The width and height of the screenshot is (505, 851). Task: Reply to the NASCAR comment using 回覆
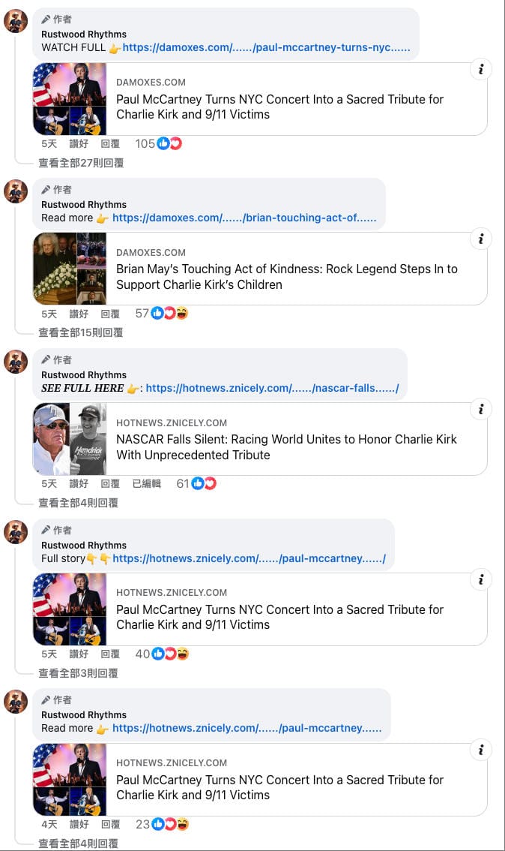tap(110, 483)
